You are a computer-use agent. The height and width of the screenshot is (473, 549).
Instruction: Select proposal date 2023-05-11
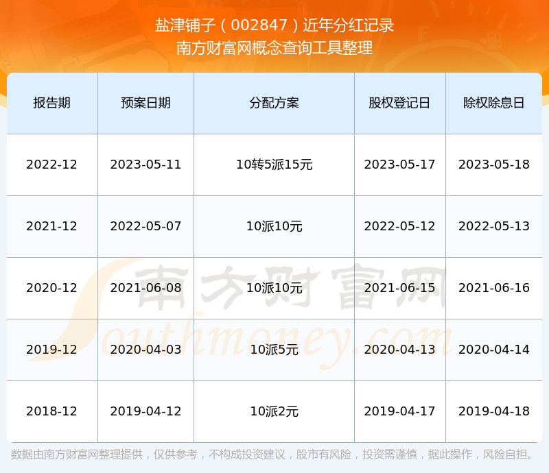(x=145, y=165)
